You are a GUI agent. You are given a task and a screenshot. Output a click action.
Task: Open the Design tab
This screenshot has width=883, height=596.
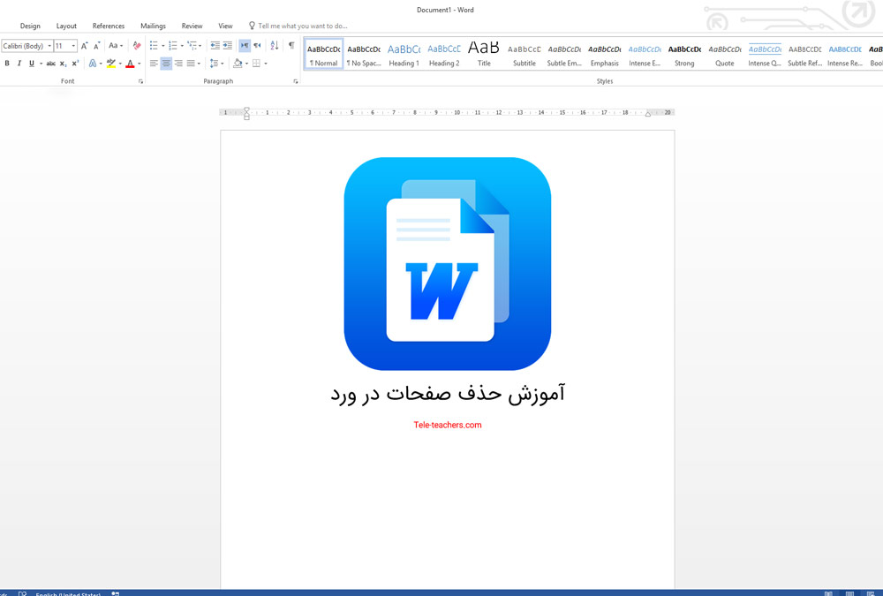[30, 26]
